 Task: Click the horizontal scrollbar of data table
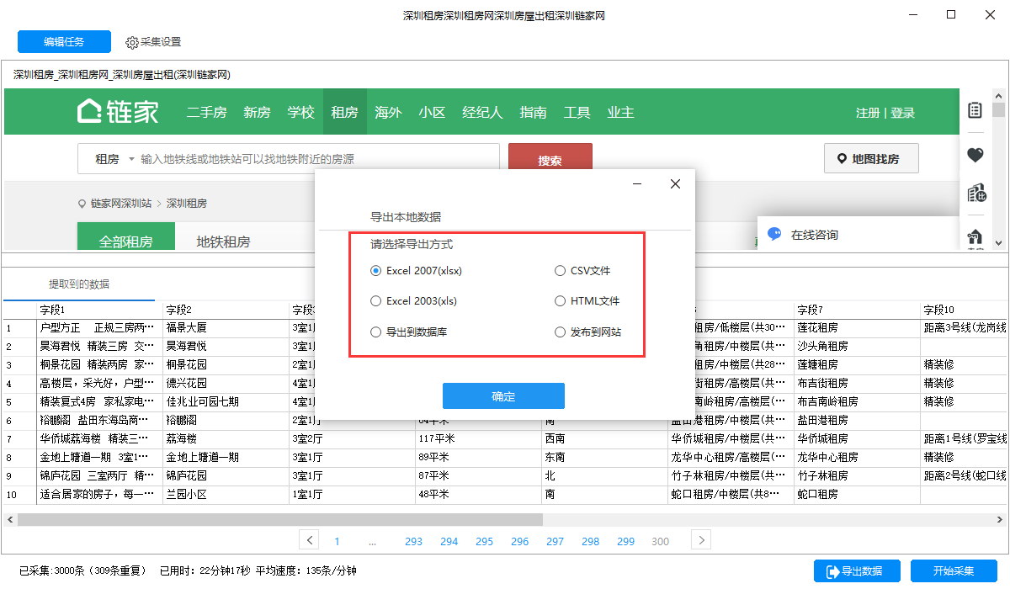[280, 520]
